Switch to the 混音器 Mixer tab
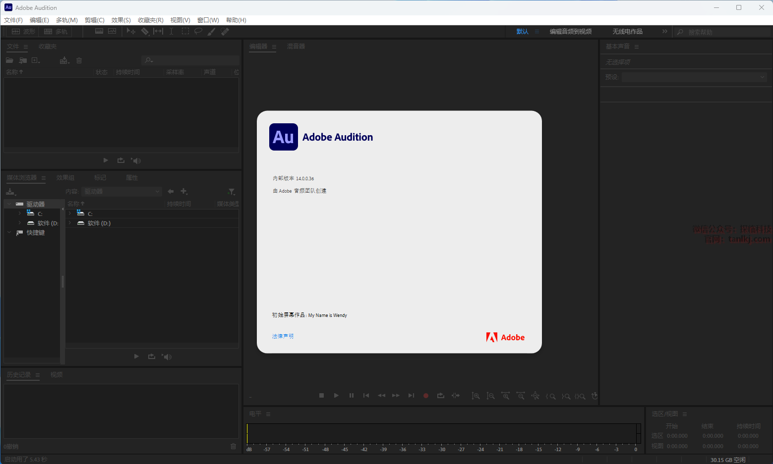Screen dimensions: 773x464 click(296, 47)
